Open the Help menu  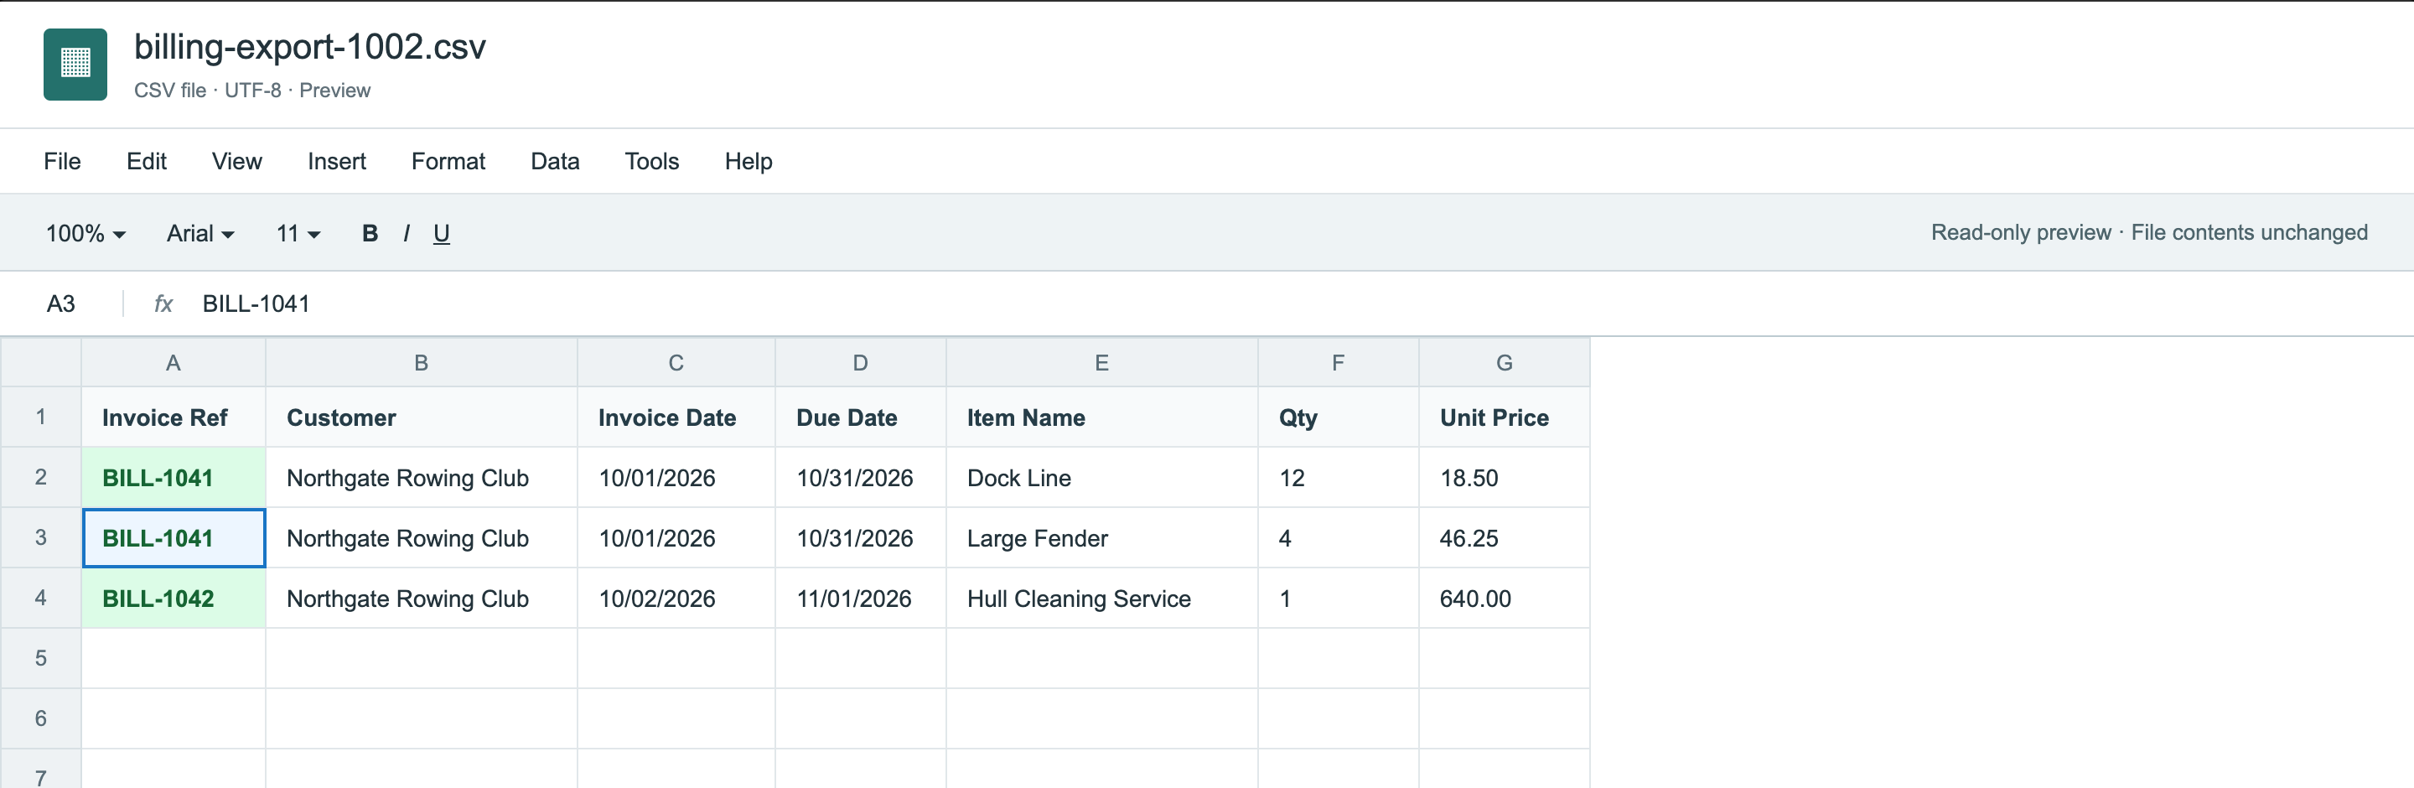748,161
